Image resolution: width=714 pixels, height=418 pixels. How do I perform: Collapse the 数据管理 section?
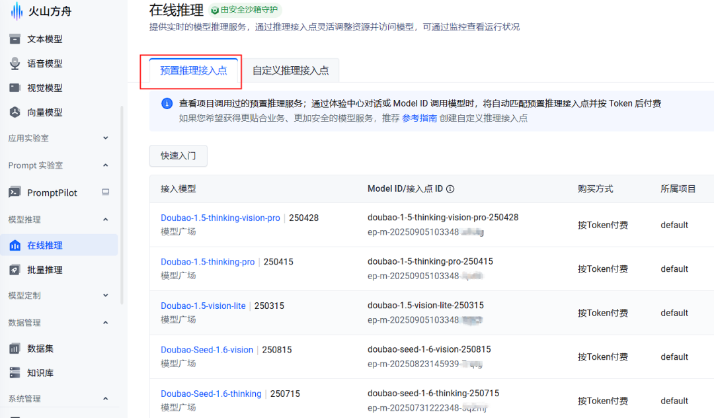[106, 323]
